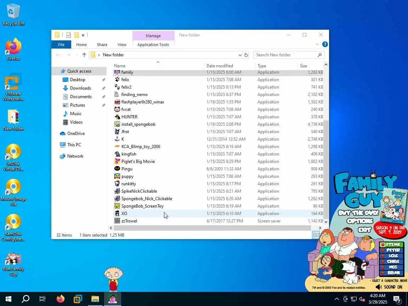The width and height of the screenshot is (408, 306).
Task: Expand the ribbon with the chevron
Action: point(317,45)
